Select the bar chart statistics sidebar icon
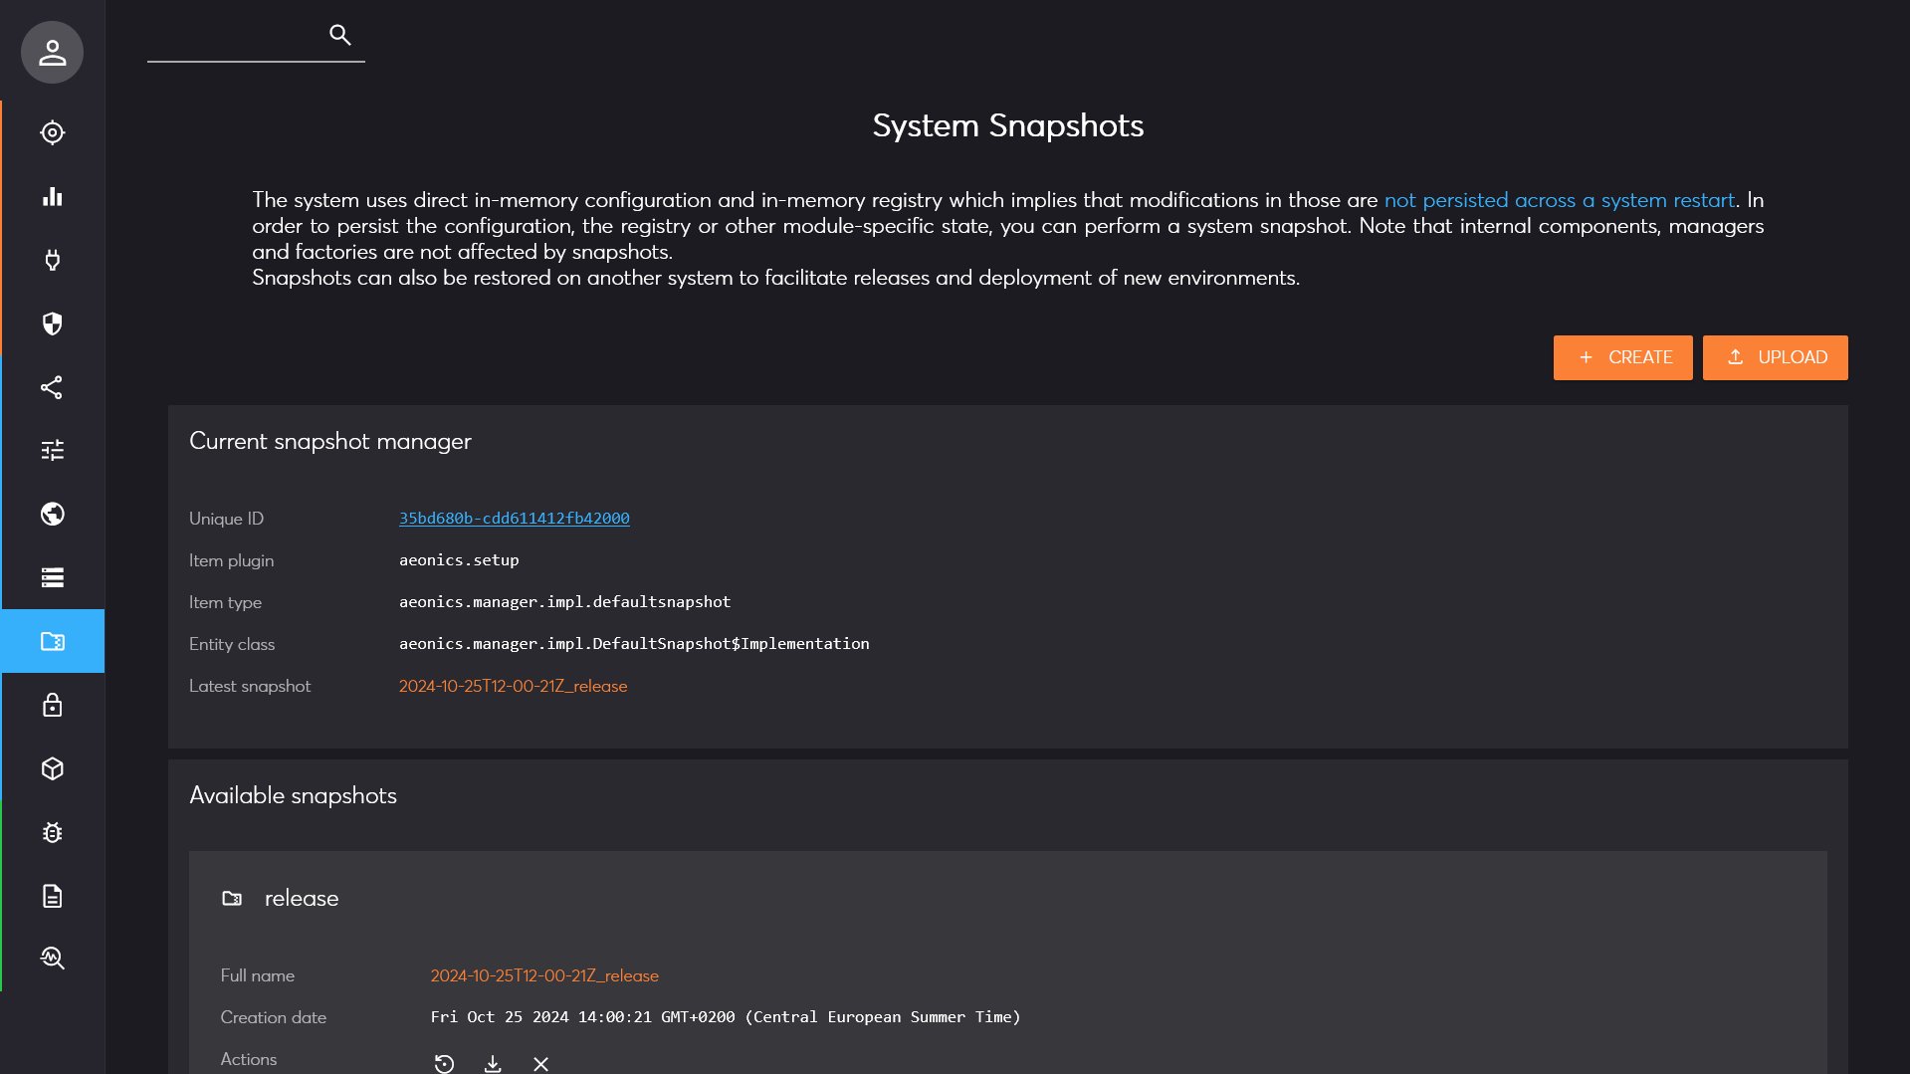 [x=52, y=196]
